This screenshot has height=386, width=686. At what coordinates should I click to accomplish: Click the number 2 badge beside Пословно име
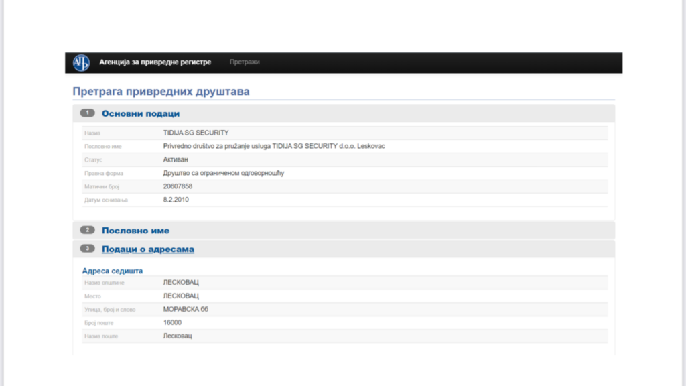(88, 230)
